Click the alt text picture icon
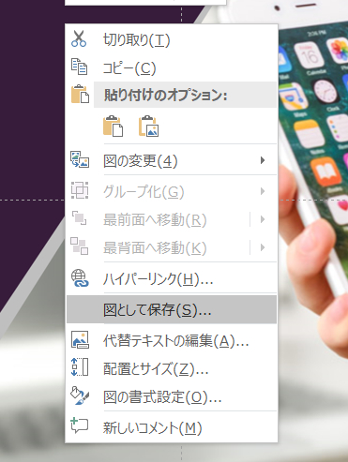 [80, 340]
